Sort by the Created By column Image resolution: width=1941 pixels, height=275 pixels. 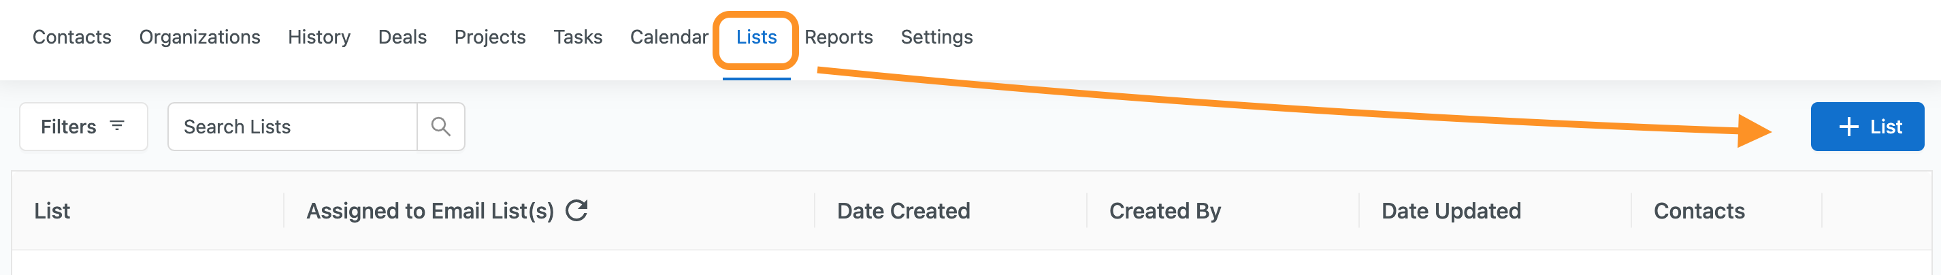click(x=1165, y=211)
